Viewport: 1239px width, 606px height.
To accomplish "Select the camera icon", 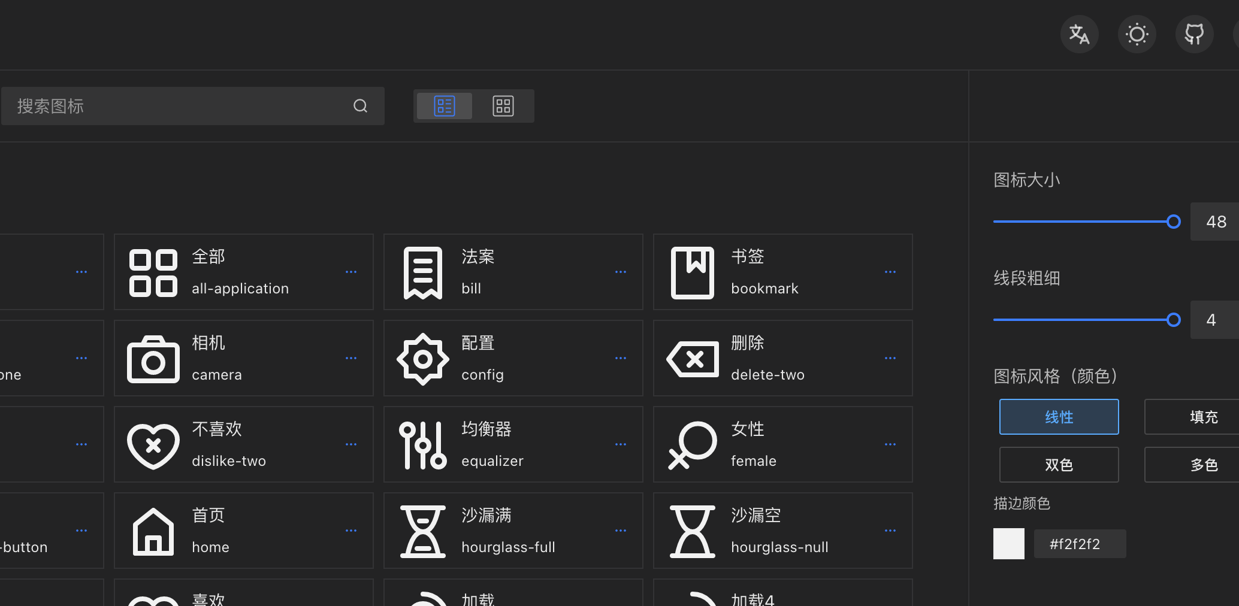I will pos(153,359).
